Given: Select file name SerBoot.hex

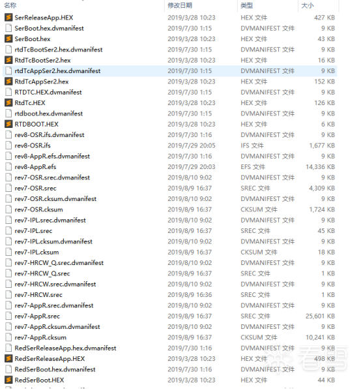Looking at the screenshot, I should coord(33,39).
